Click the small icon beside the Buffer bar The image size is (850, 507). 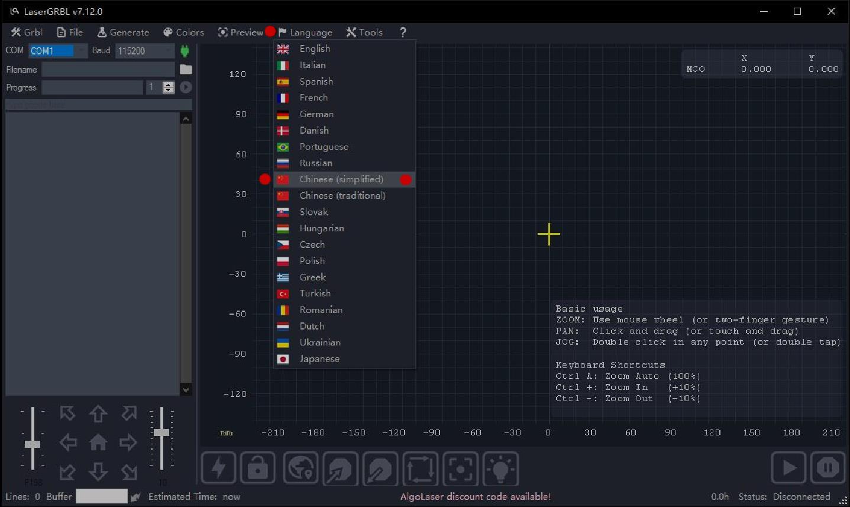coord(135,497)
